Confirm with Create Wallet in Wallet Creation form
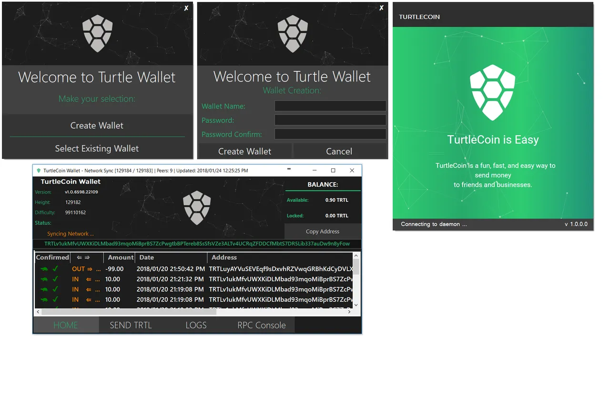This screenshot has height=413, width=610. (x=244, y=151)
